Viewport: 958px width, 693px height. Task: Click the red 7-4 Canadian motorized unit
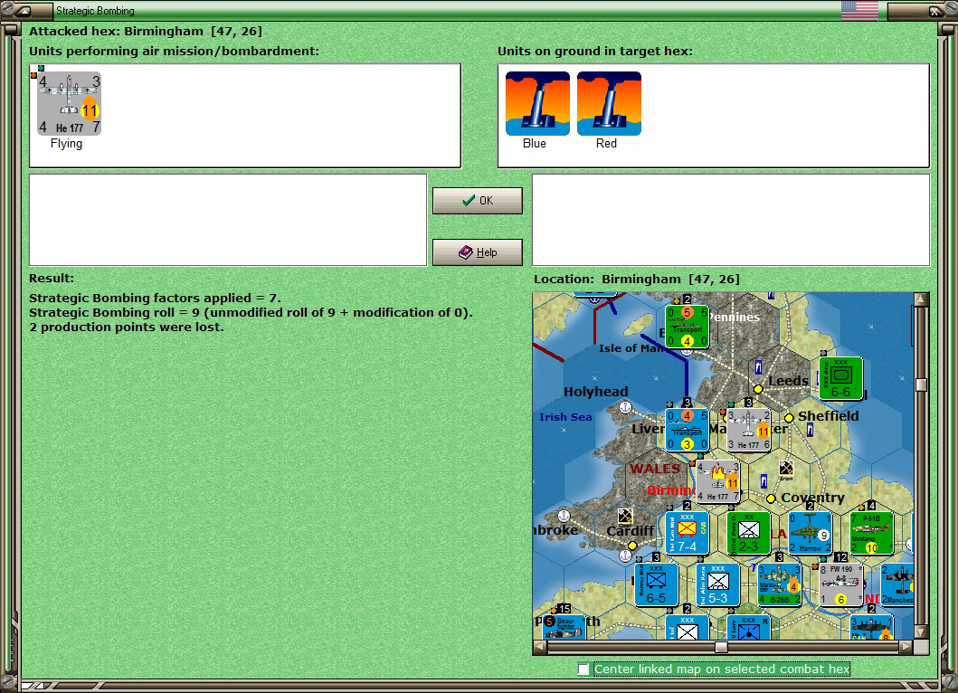pos(688,533)
